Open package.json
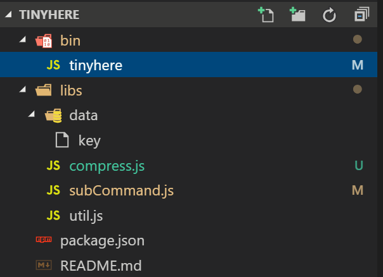Screen dimensions: 383x277 tap(102, 240)
